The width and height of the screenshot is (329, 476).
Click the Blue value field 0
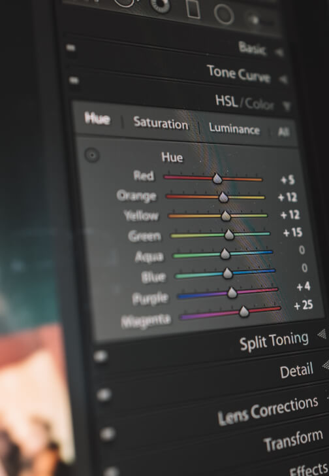pos(304,268)
